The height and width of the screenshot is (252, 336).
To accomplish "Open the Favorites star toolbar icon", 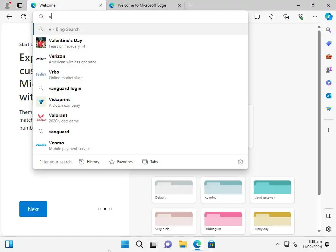I will [271, 17].
